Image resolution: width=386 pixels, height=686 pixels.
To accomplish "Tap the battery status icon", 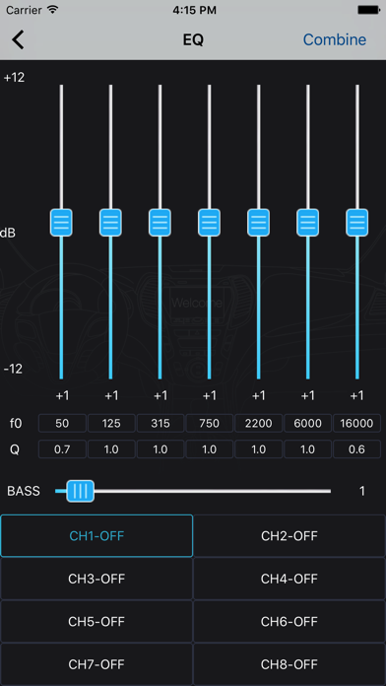I will pyautogui.click(x=368, y=10).
